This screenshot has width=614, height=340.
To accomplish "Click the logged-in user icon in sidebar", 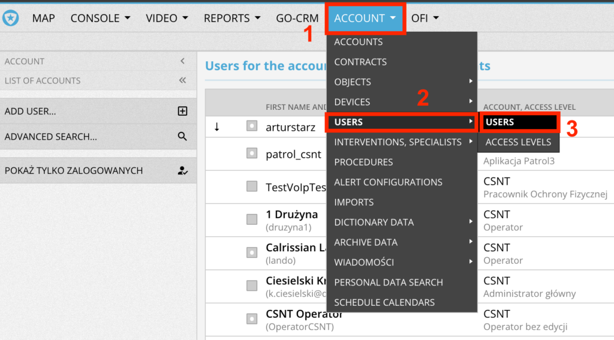I will point(183,170).
